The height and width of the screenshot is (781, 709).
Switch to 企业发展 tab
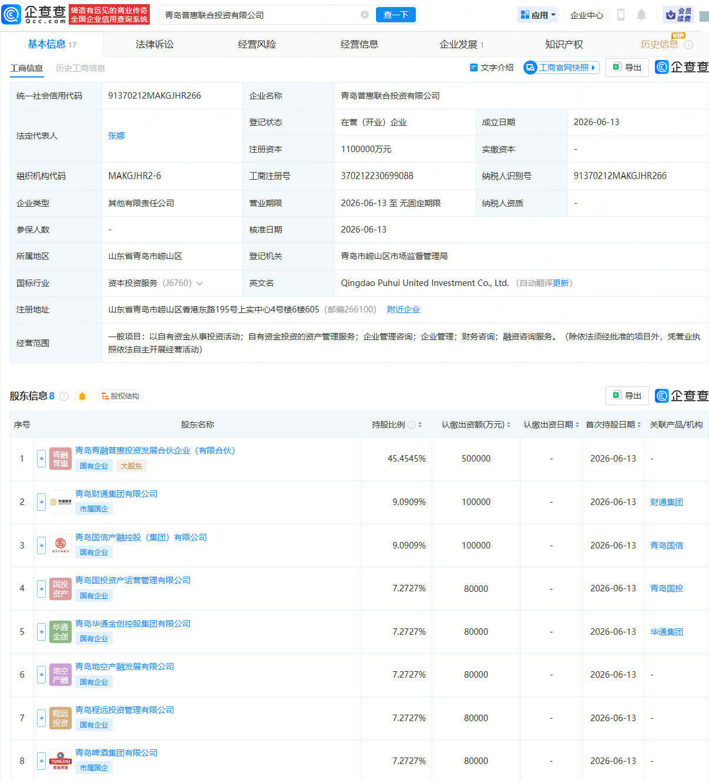point(462,45)
